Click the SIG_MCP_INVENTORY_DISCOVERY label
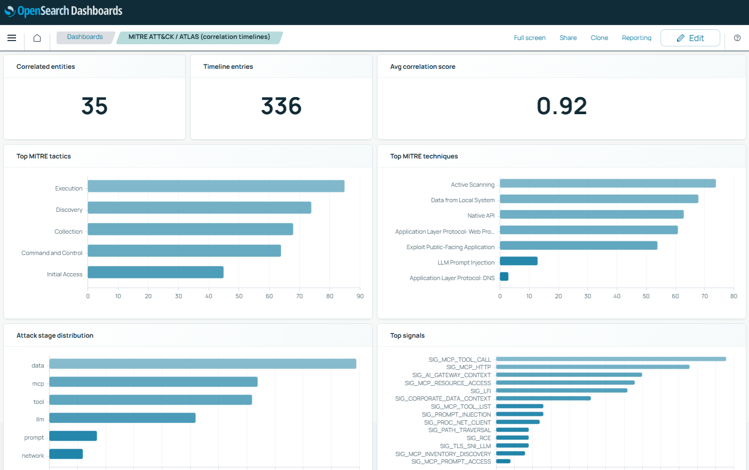This screenshot has width=749, height=470. 443,454
